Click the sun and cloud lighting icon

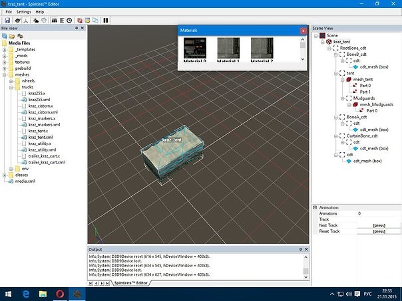[x=36, y=21]
